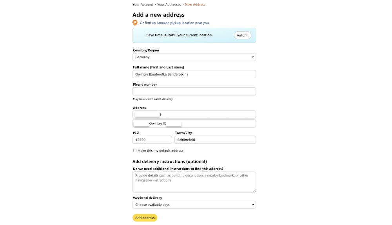392x225 pixels.
Task: Enable Make this my default address checkbox
Action: pyautogui.click(x=135, y=151)
